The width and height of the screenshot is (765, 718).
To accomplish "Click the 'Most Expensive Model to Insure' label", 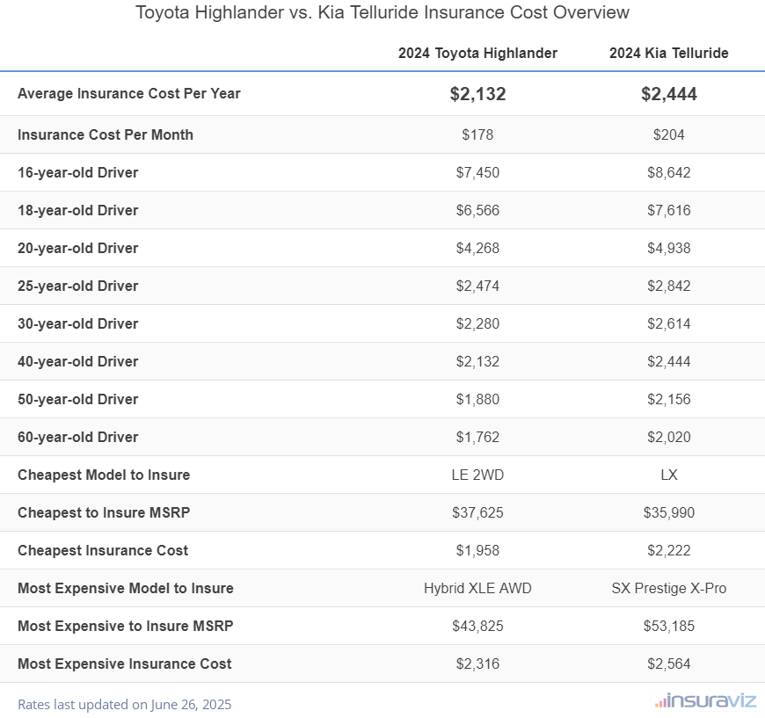I will coord(126,588).
